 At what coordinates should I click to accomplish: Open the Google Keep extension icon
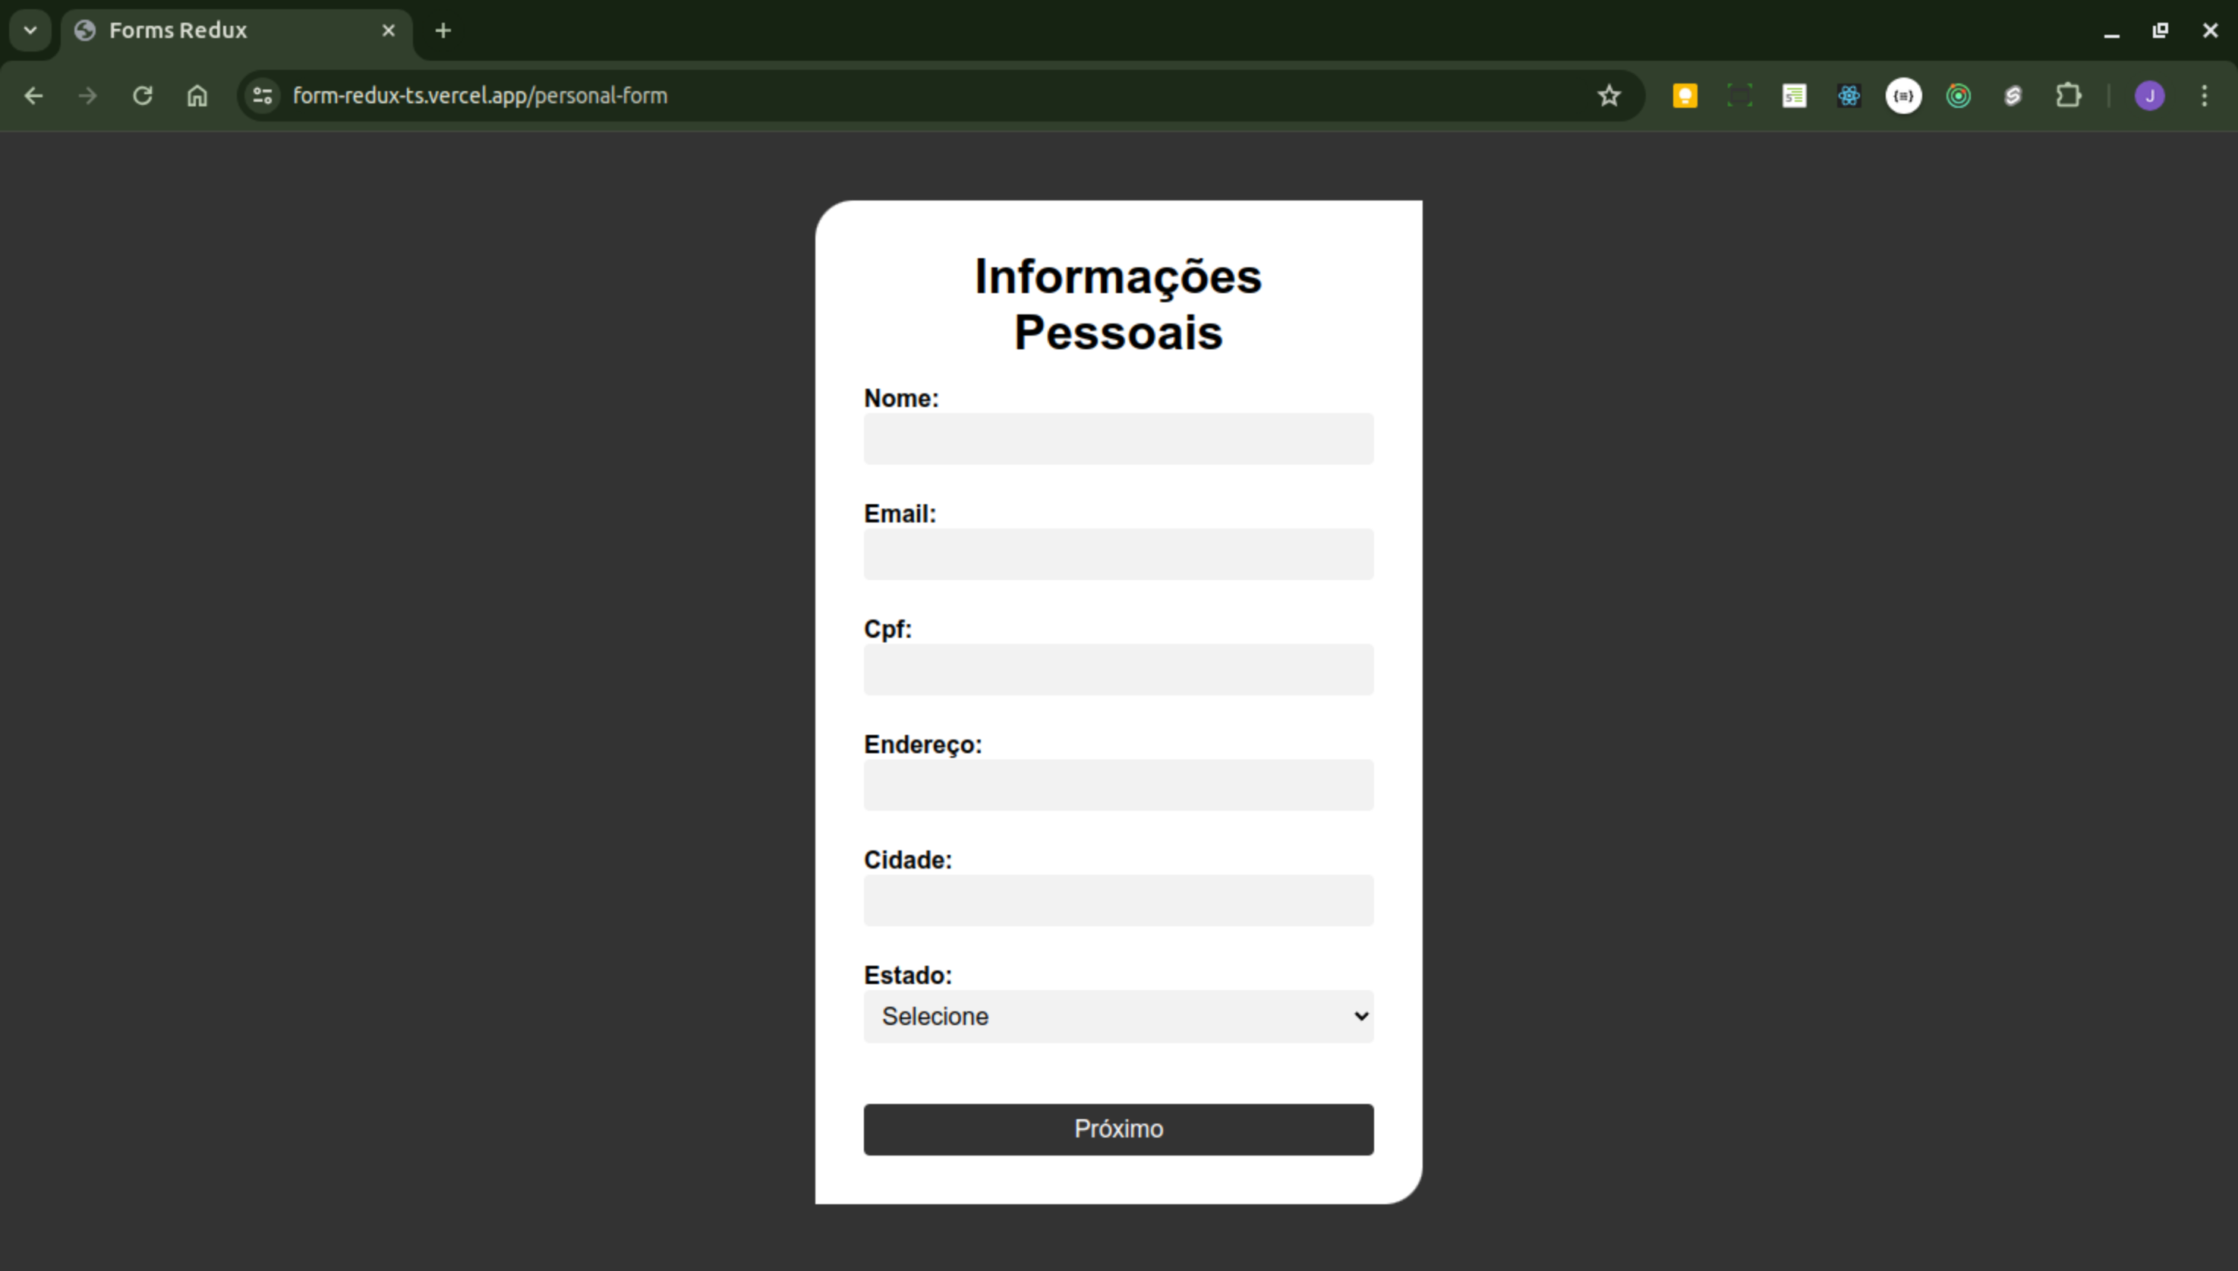1685,95
